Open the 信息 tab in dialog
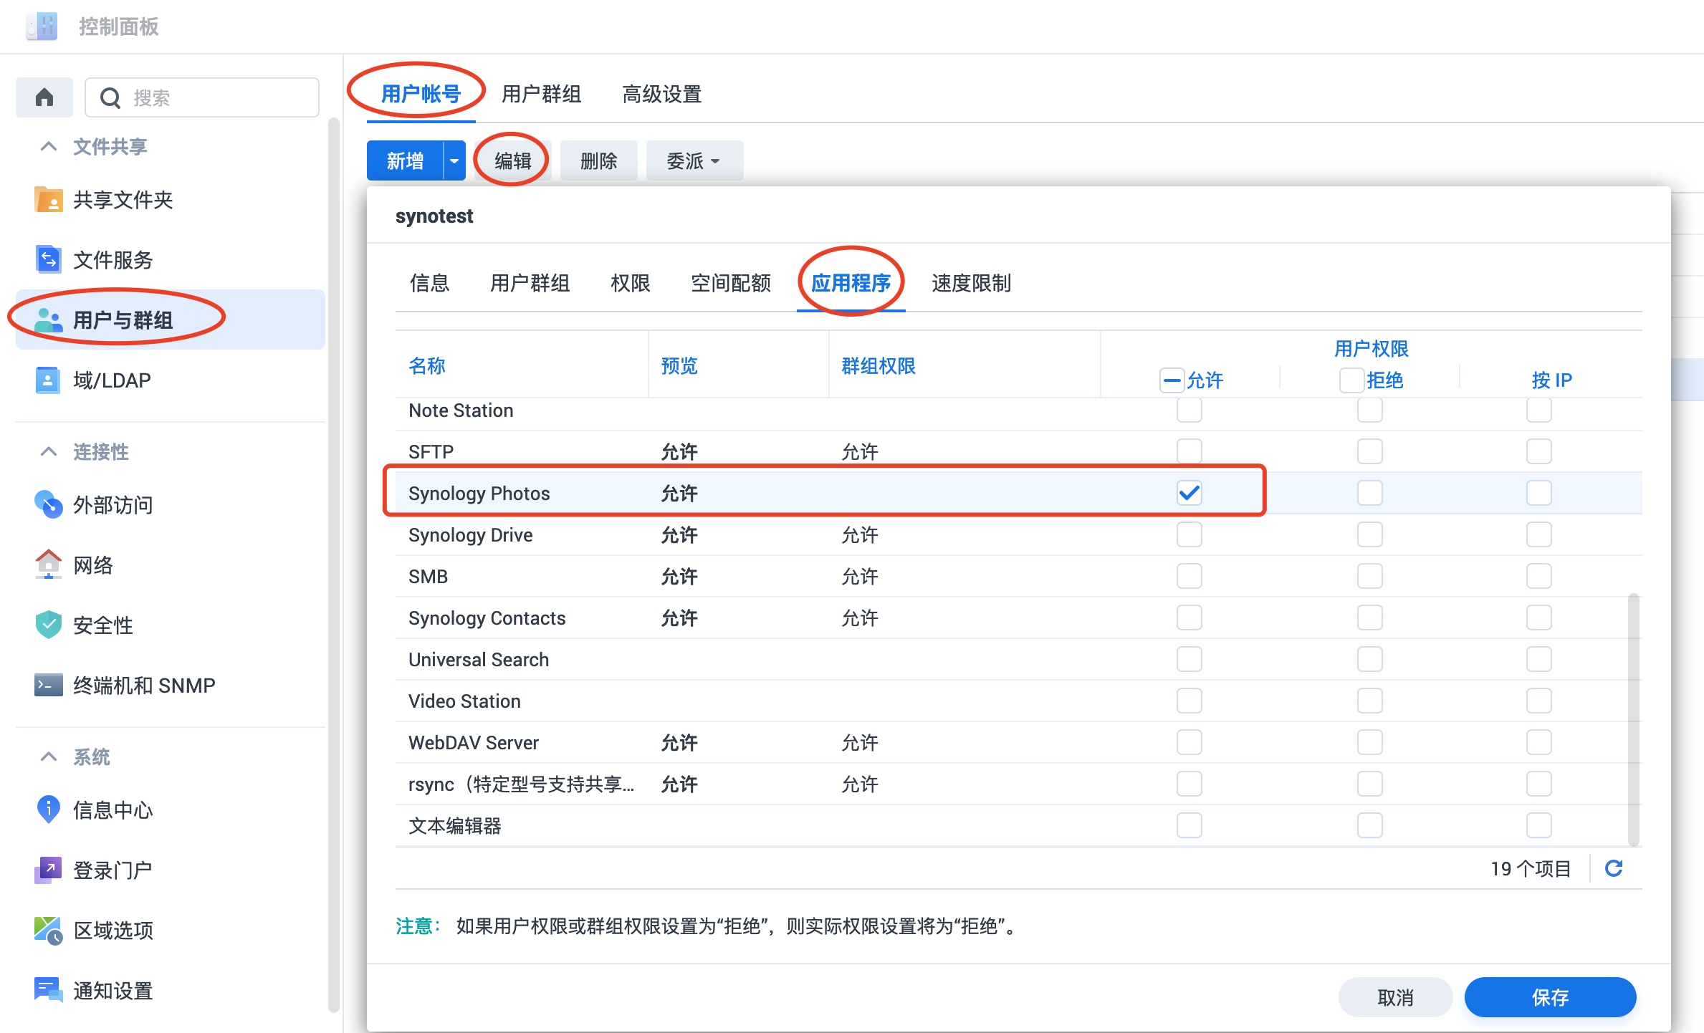 click(x=430, y=283)
